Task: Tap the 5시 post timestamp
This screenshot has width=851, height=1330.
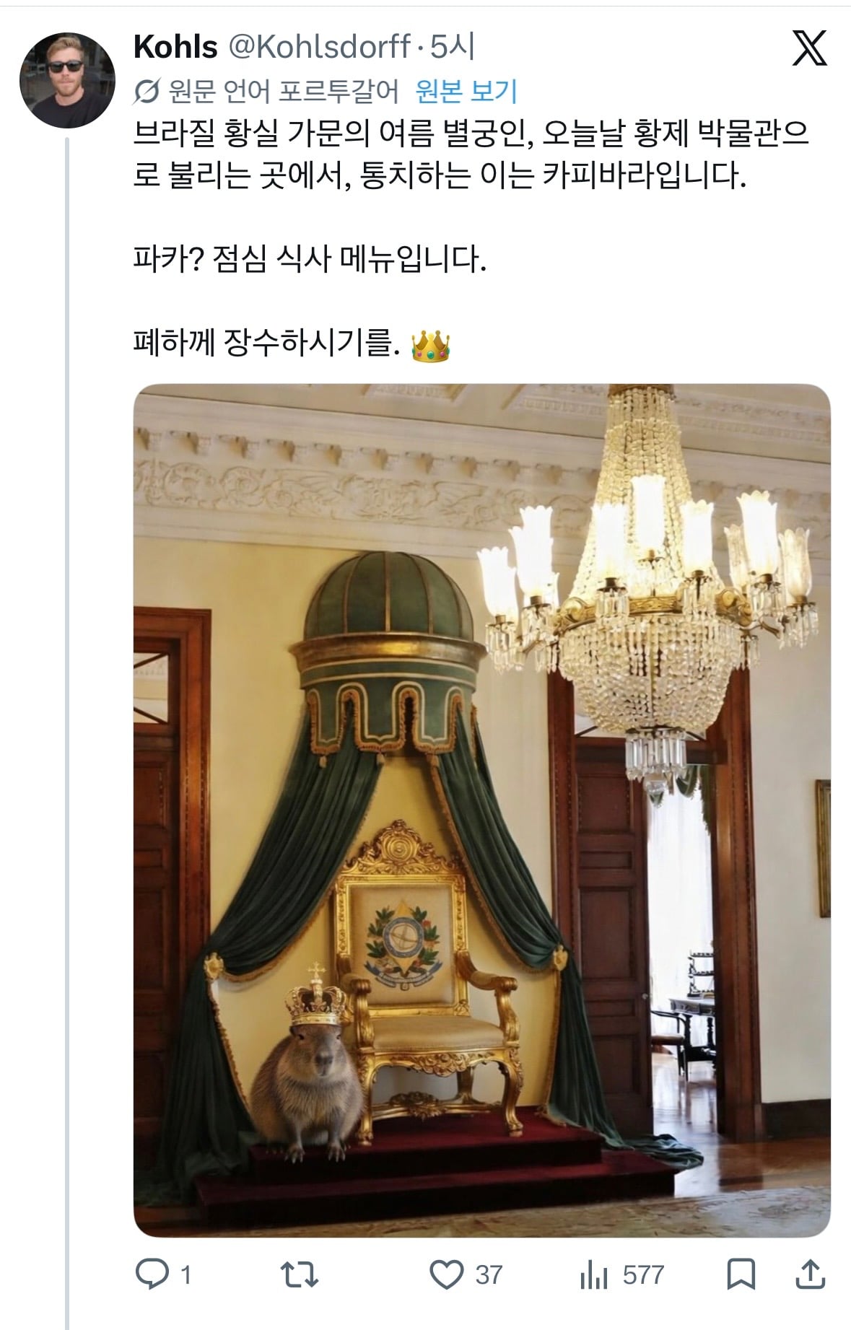Action: point(453,48)
